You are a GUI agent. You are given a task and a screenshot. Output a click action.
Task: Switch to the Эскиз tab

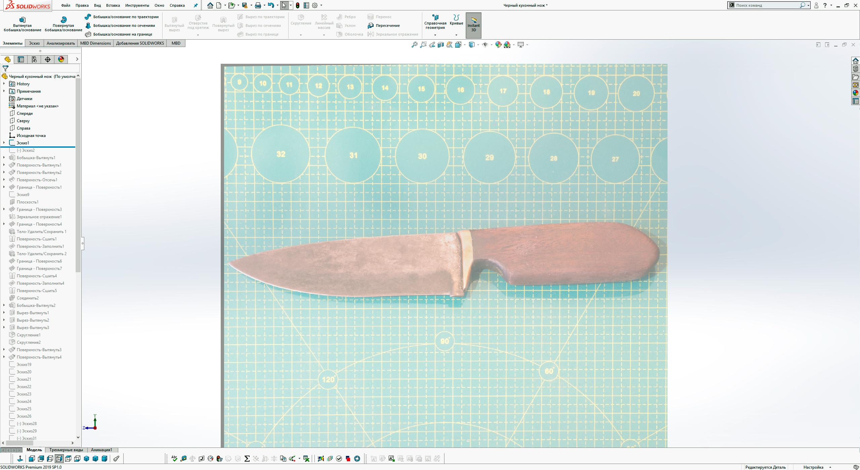34,43
